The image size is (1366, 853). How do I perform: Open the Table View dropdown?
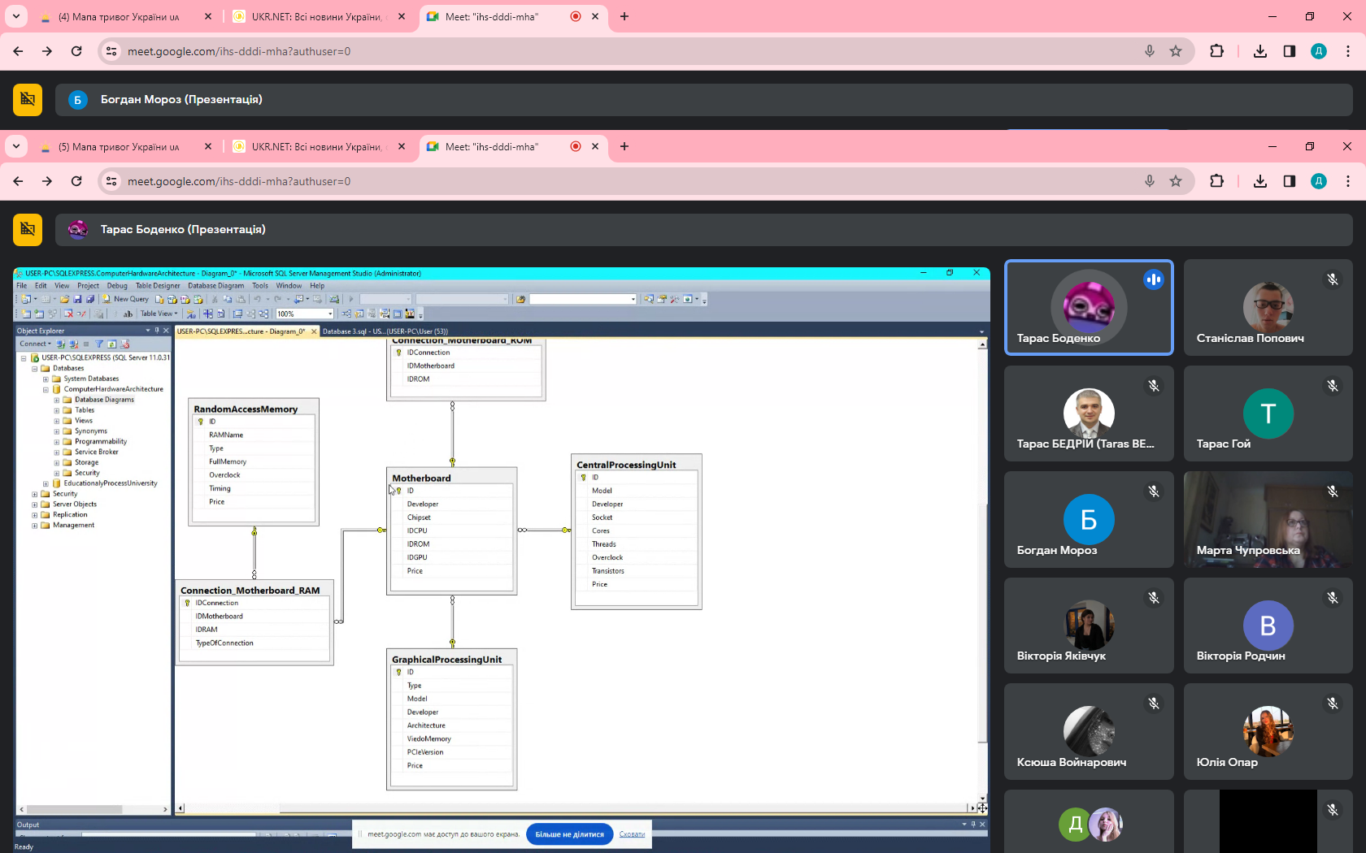tap(159, 314)
